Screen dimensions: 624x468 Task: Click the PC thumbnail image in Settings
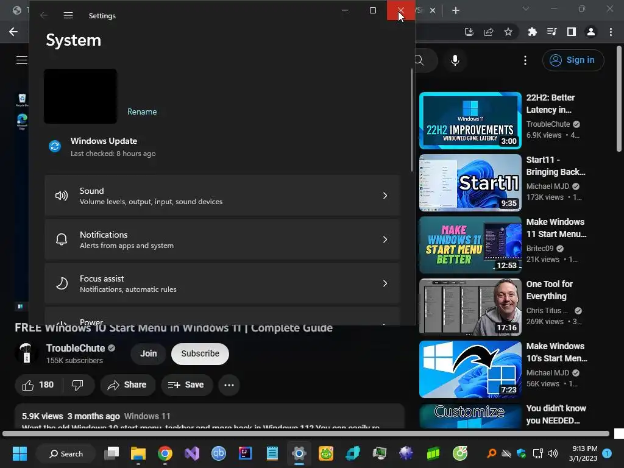[x=80, y=96]
